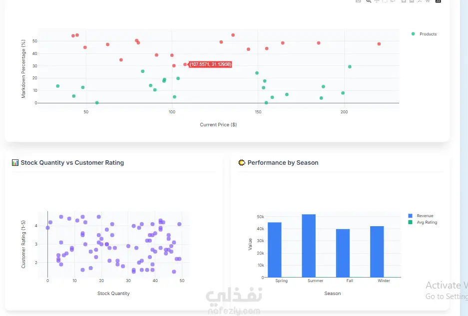Click the Spring revenue bar

[x=275, y=250]
